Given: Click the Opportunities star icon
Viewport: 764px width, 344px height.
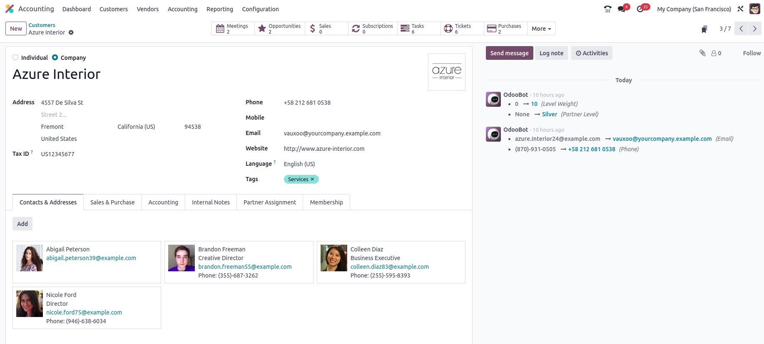Looking at the screenshot, I should pyautogui.click(x=262, y=29).
